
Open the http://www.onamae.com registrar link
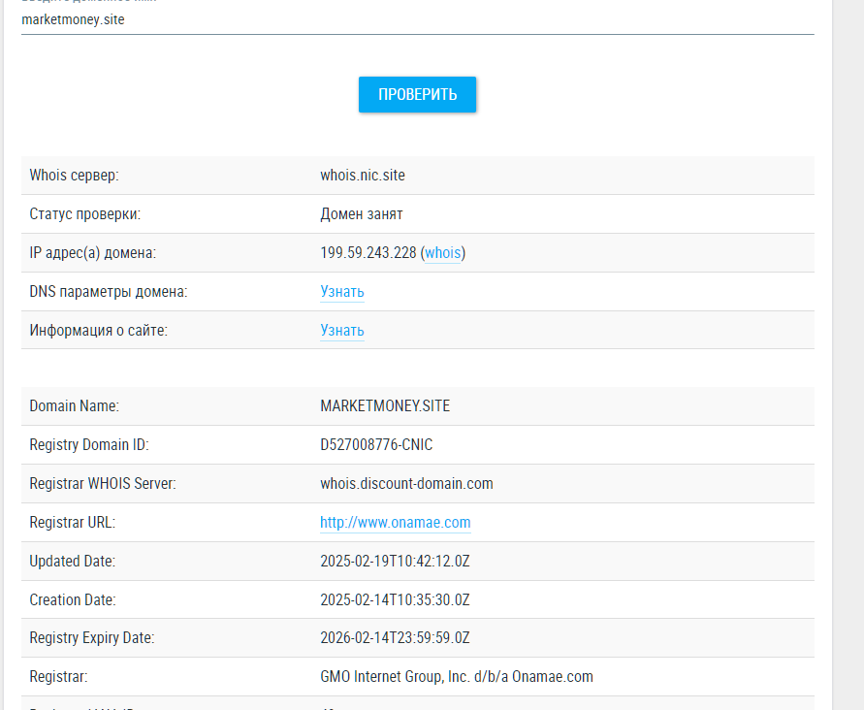395,522
